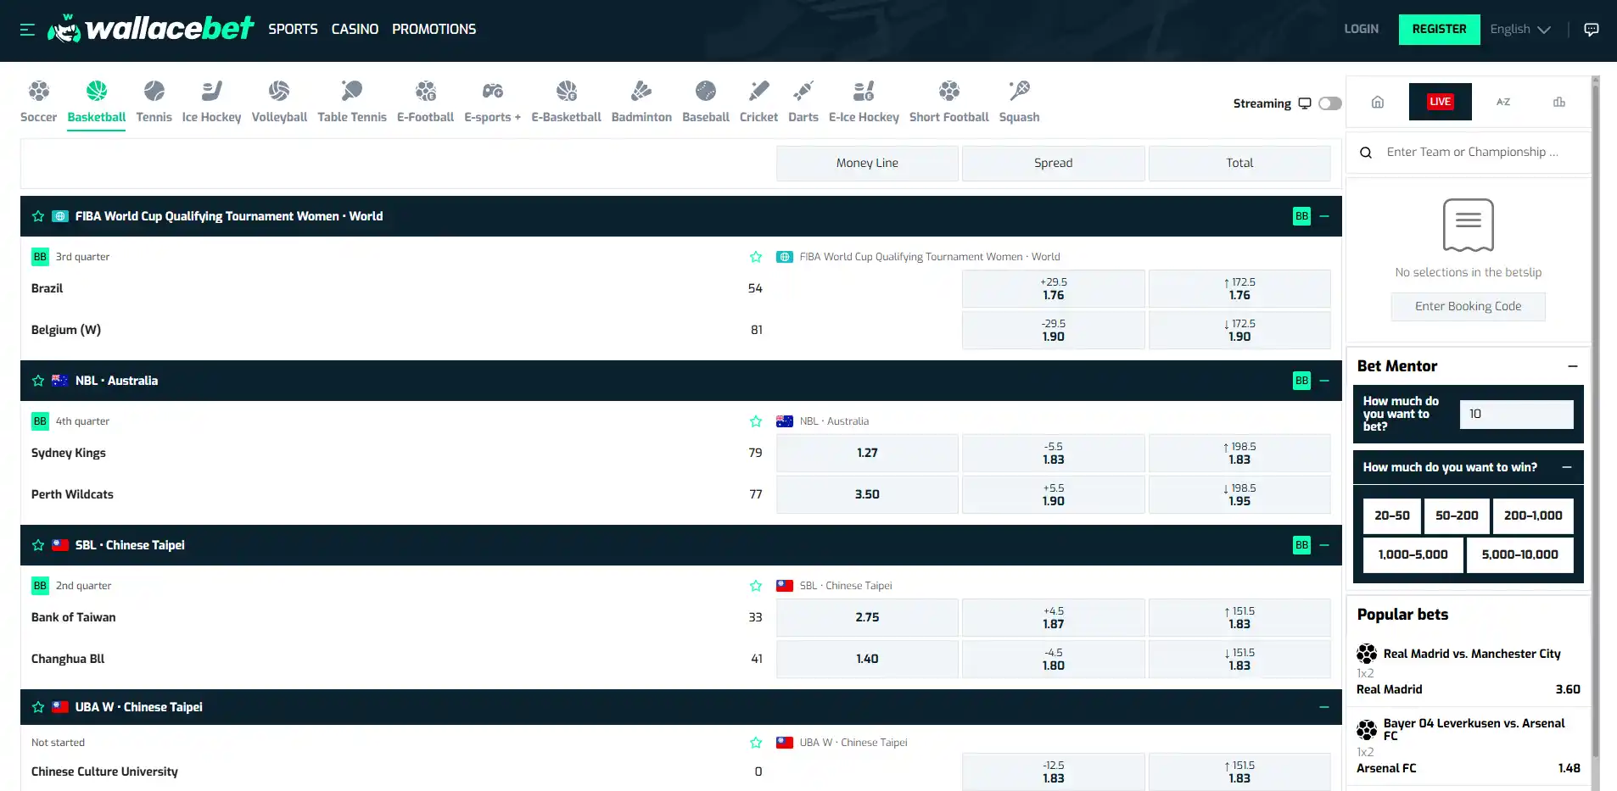Image resolution: width=1617 pixels, height=791 pixels.
Task: Open the English language dropdown
Action: coord(1520,30)
